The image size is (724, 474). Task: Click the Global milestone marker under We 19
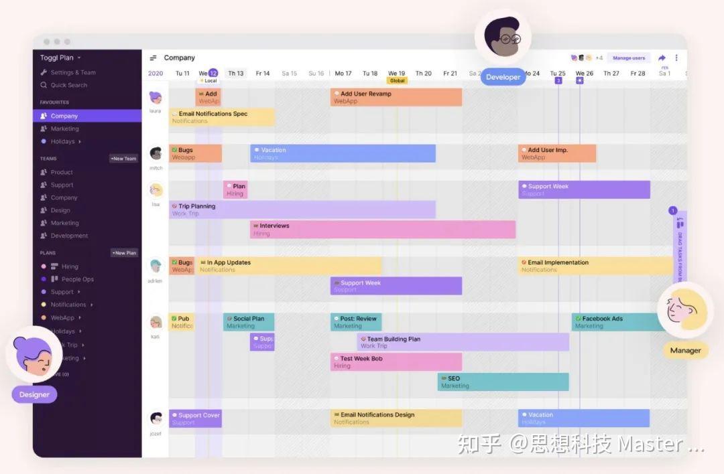click(x=398, y=80)
